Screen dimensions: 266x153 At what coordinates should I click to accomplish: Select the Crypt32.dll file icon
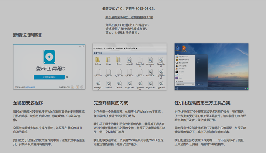tap(129, 84)
